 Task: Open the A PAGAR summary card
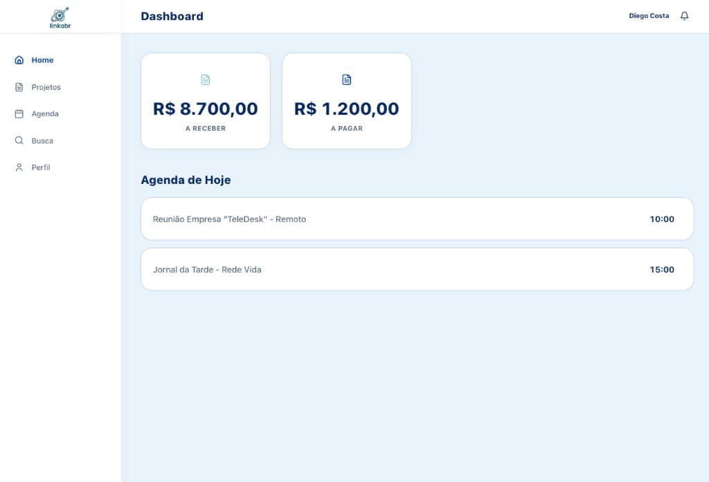click(346, 100)
